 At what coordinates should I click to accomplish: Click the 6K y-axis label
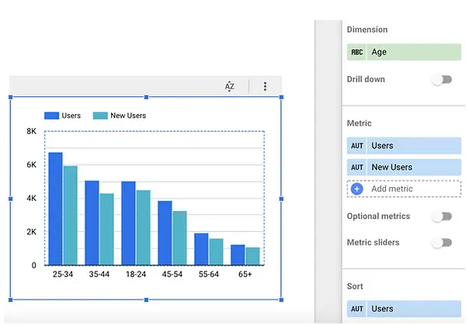point(32,164)
